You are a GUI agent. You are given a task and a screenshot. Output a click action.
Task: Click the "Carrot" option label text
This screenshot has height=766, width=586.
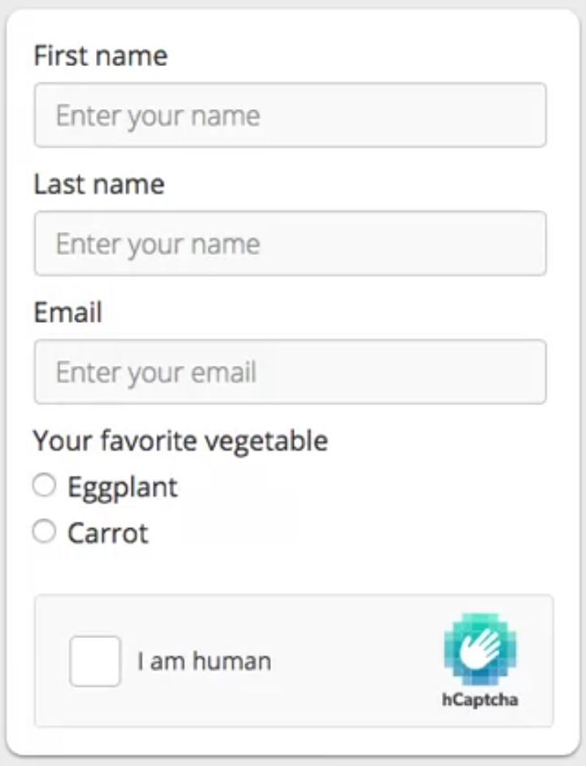[107, 534]
